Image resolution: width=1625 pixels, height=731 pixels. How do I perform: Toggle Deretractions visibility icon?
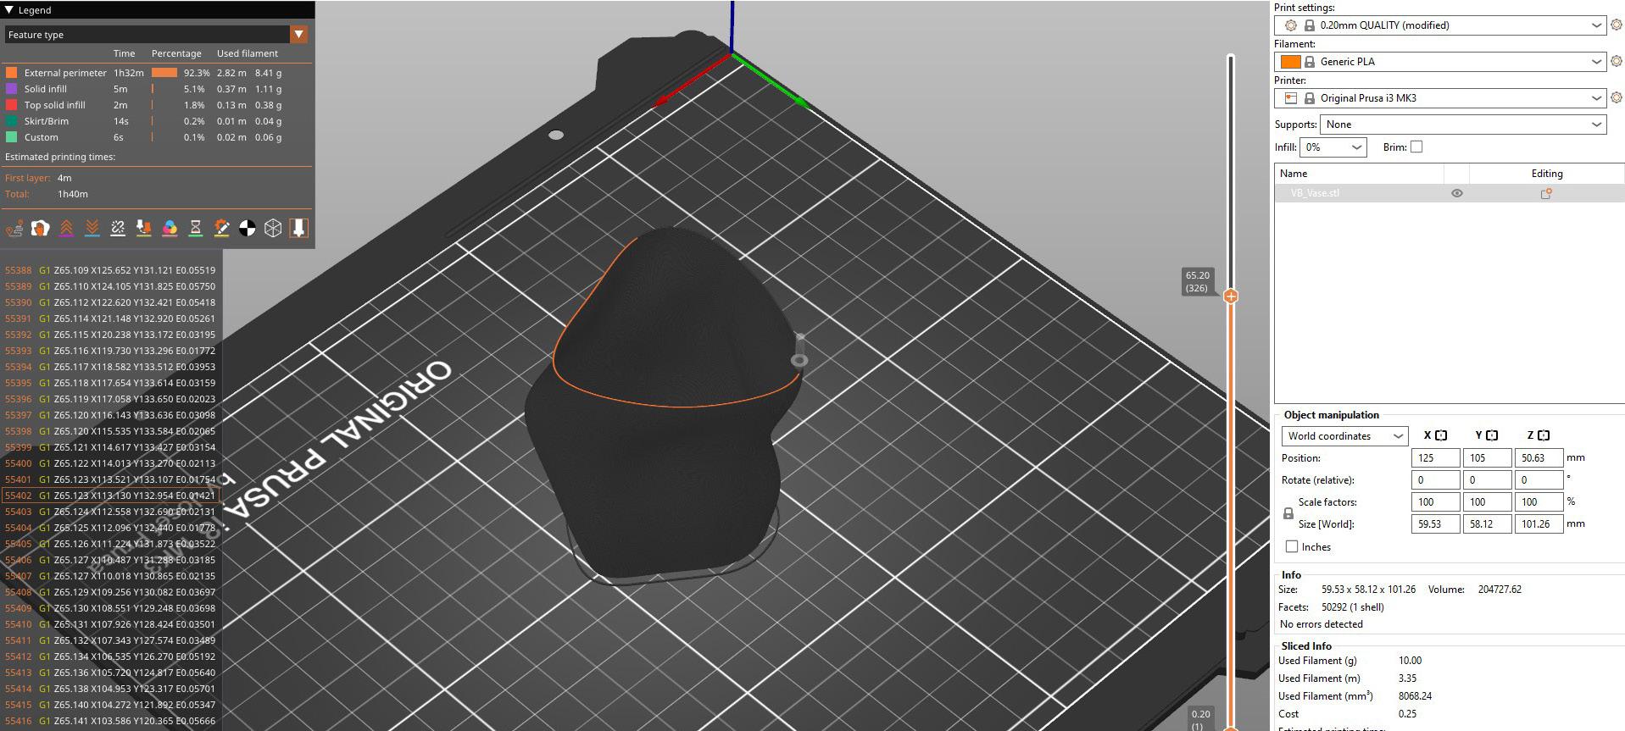click(x=92, y=228)
